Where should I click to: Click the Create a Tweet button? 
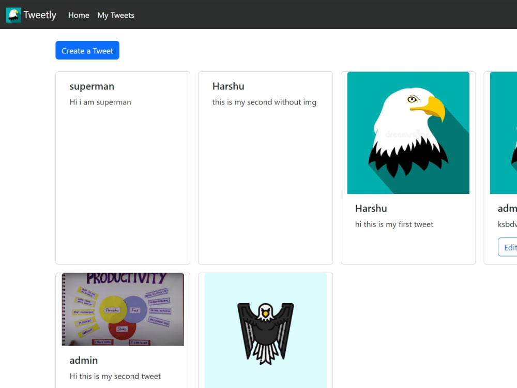point(87,51)
